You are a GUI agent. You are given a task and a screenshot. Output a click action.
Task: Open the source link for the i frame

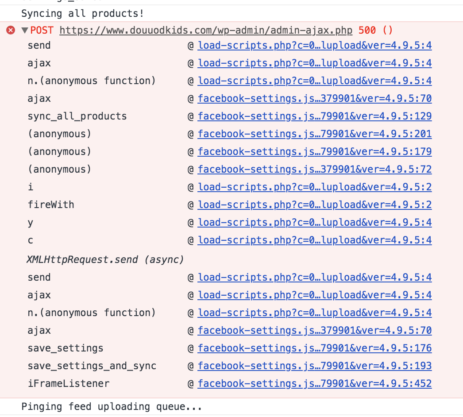tap(315, 187)
